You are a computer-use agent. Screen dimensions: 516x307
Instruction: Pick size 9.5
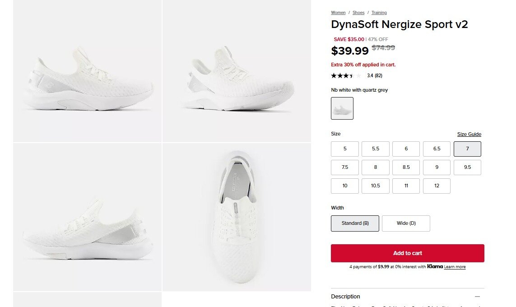[x=467, y=167]
